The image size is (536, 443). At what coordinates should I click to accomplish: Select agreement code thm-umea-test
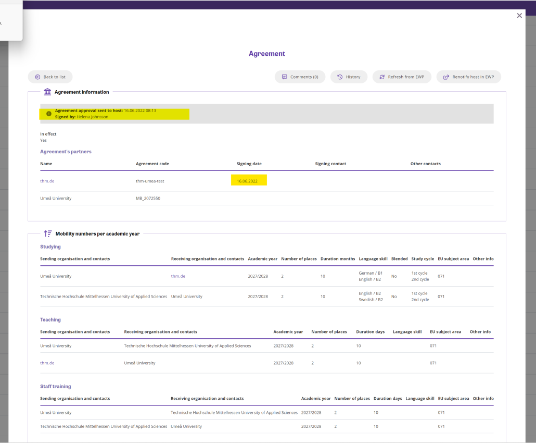pos(150,181)
